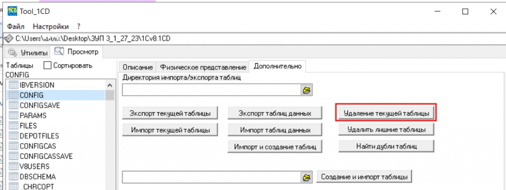This screenshot has height=190, width=506.
Task: Click Импорт таблиц данных button
Action: point(275,130)
